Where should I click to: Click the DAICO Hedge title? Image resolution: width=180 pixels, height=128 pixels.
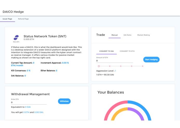coord(13,12)
